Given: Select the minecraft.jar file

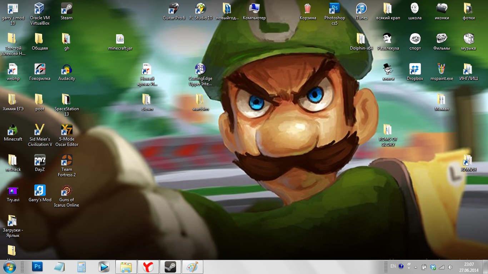Looking at the screenshot, I should click(120, 42).
